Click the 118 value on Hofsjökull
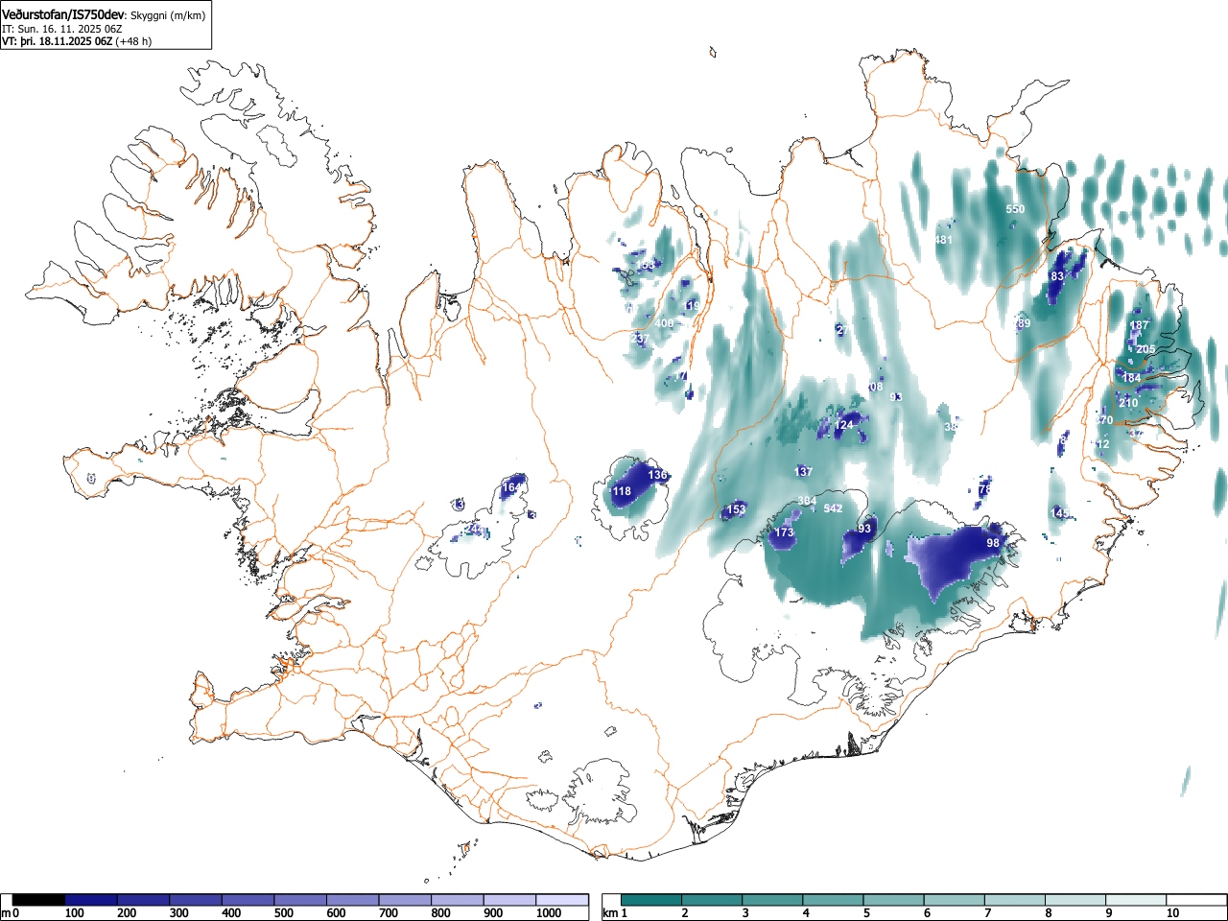 (622, 491)
